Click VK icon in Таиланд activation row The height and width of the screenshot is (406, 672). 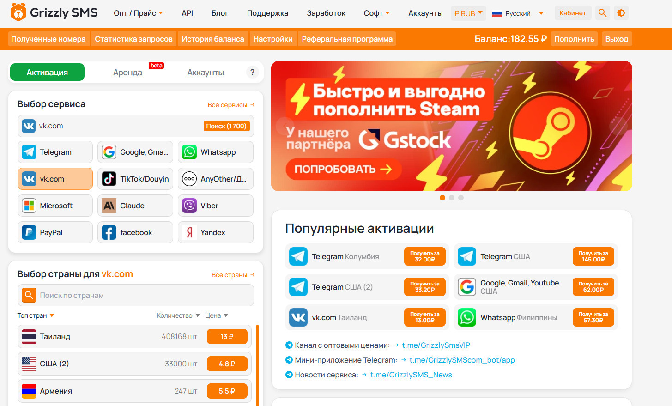(x=298, y=317)
